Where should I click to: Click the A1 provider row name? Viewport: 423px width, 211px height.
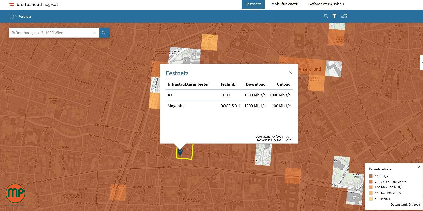pyautogui.click(x=170, y=95)
